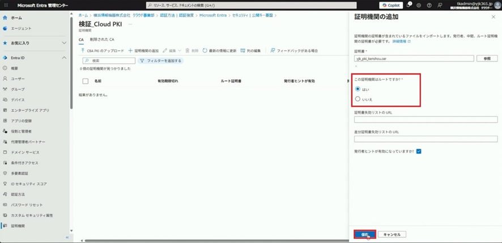502x243 pixels.
Task: Click the 保存 button
Action: (365, 234)
